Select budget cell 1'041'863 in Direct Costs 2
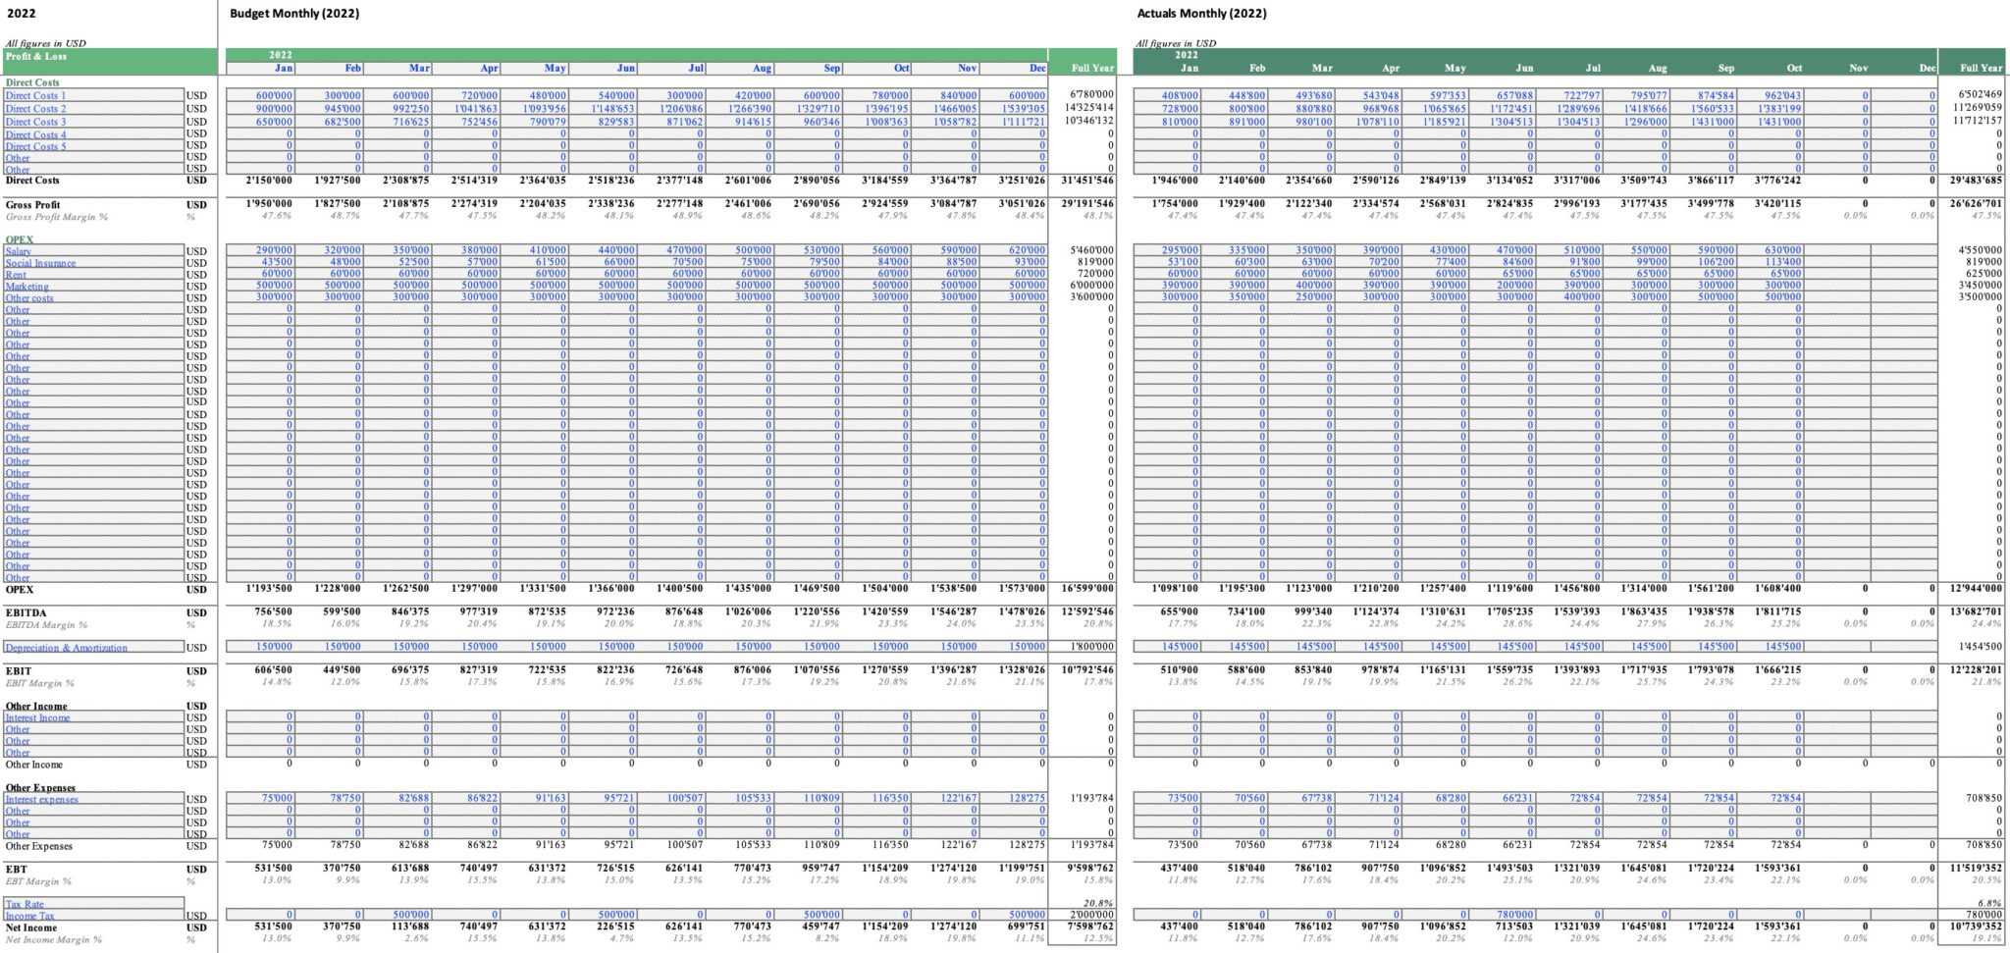The width and height of the screenshot is (2010, 953). click(465, 109)
